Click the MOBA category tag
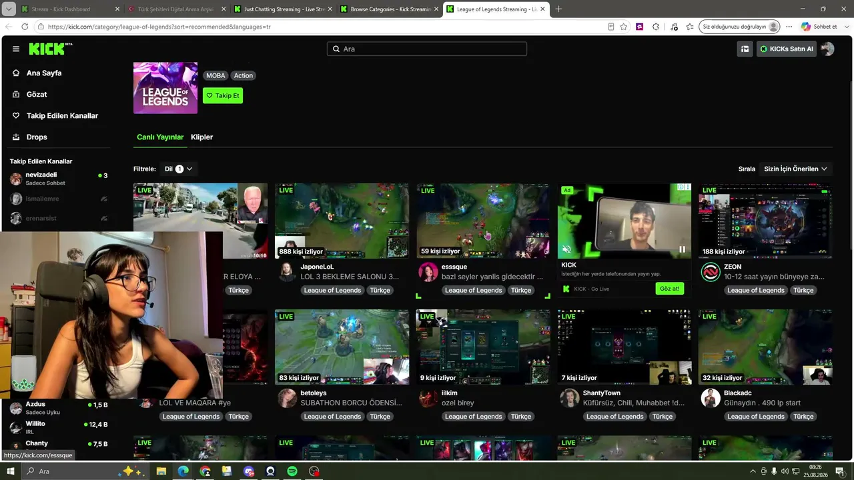Screen dimensions: 854x480 [216, 75]
